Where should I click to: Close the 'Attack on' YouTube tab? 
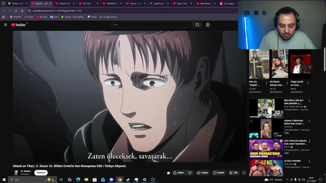pyautogui.click(x=50, y=4)
